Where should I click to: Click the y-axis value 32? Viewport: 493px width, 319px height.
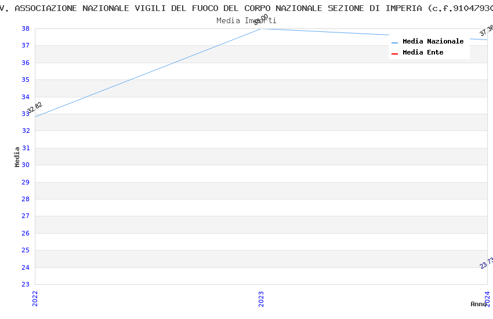(26, 130)
